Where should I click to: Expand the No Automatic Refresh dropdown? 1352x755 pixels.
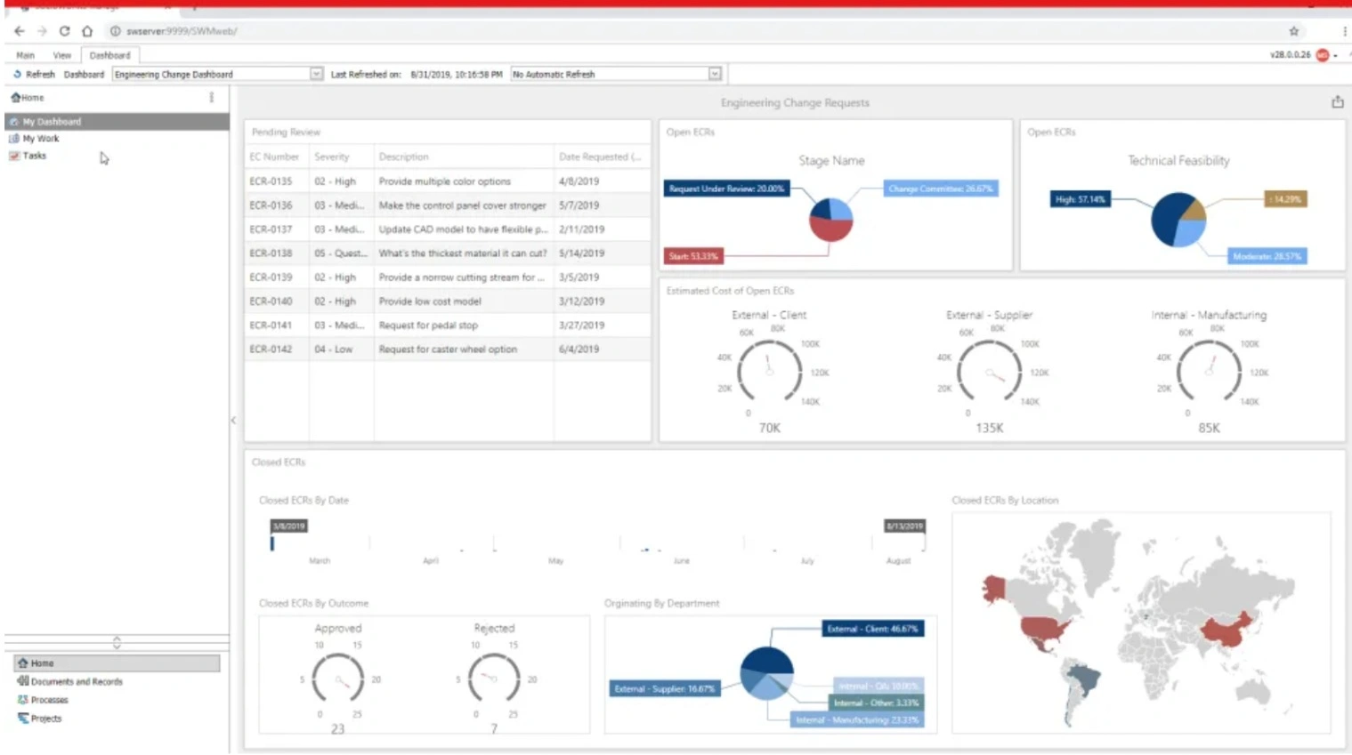point(714,75)
